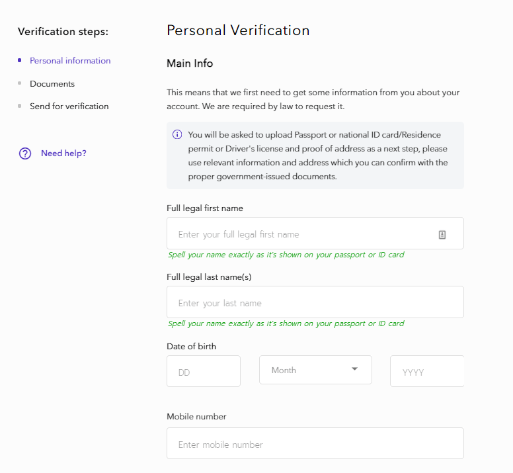
Task: Click the Month dropdown arrow
Action: [x=354, y=369]
